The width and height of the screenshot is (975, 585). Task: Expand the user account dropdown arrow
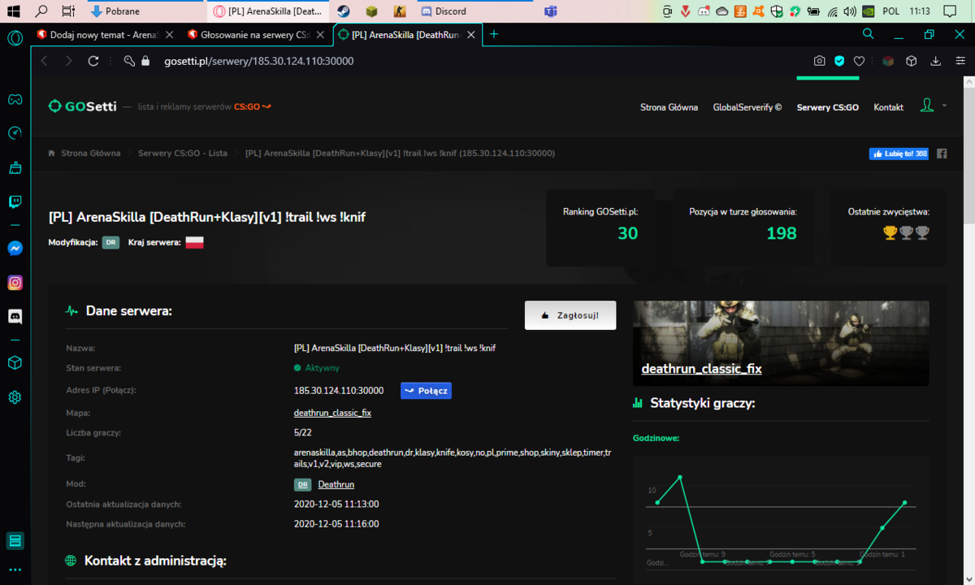pos(944,106)
